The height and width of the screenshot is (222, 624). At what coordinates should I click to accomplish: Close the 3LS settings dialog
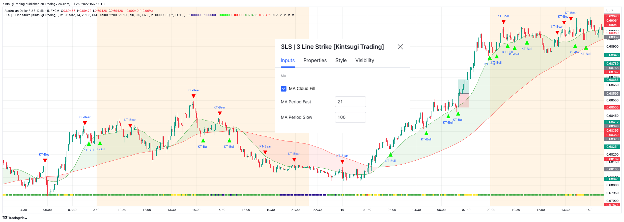click(x=400, y=47)
